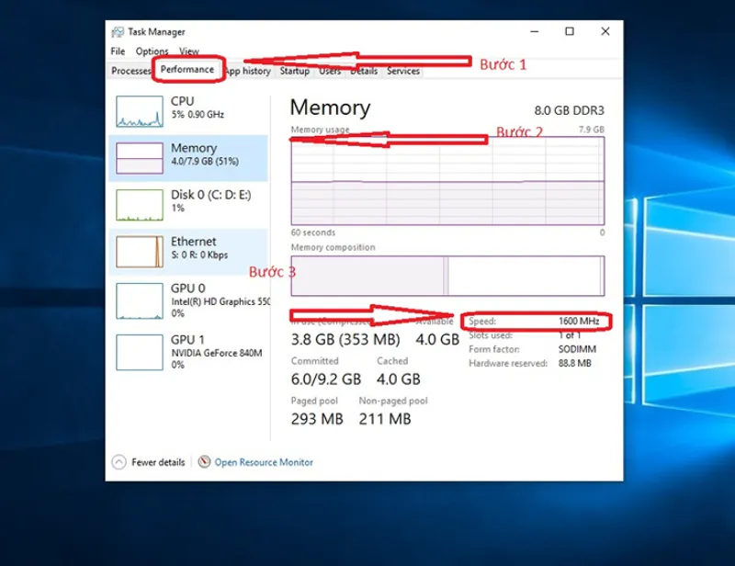Switch to the Users tab

click(330, 71)
